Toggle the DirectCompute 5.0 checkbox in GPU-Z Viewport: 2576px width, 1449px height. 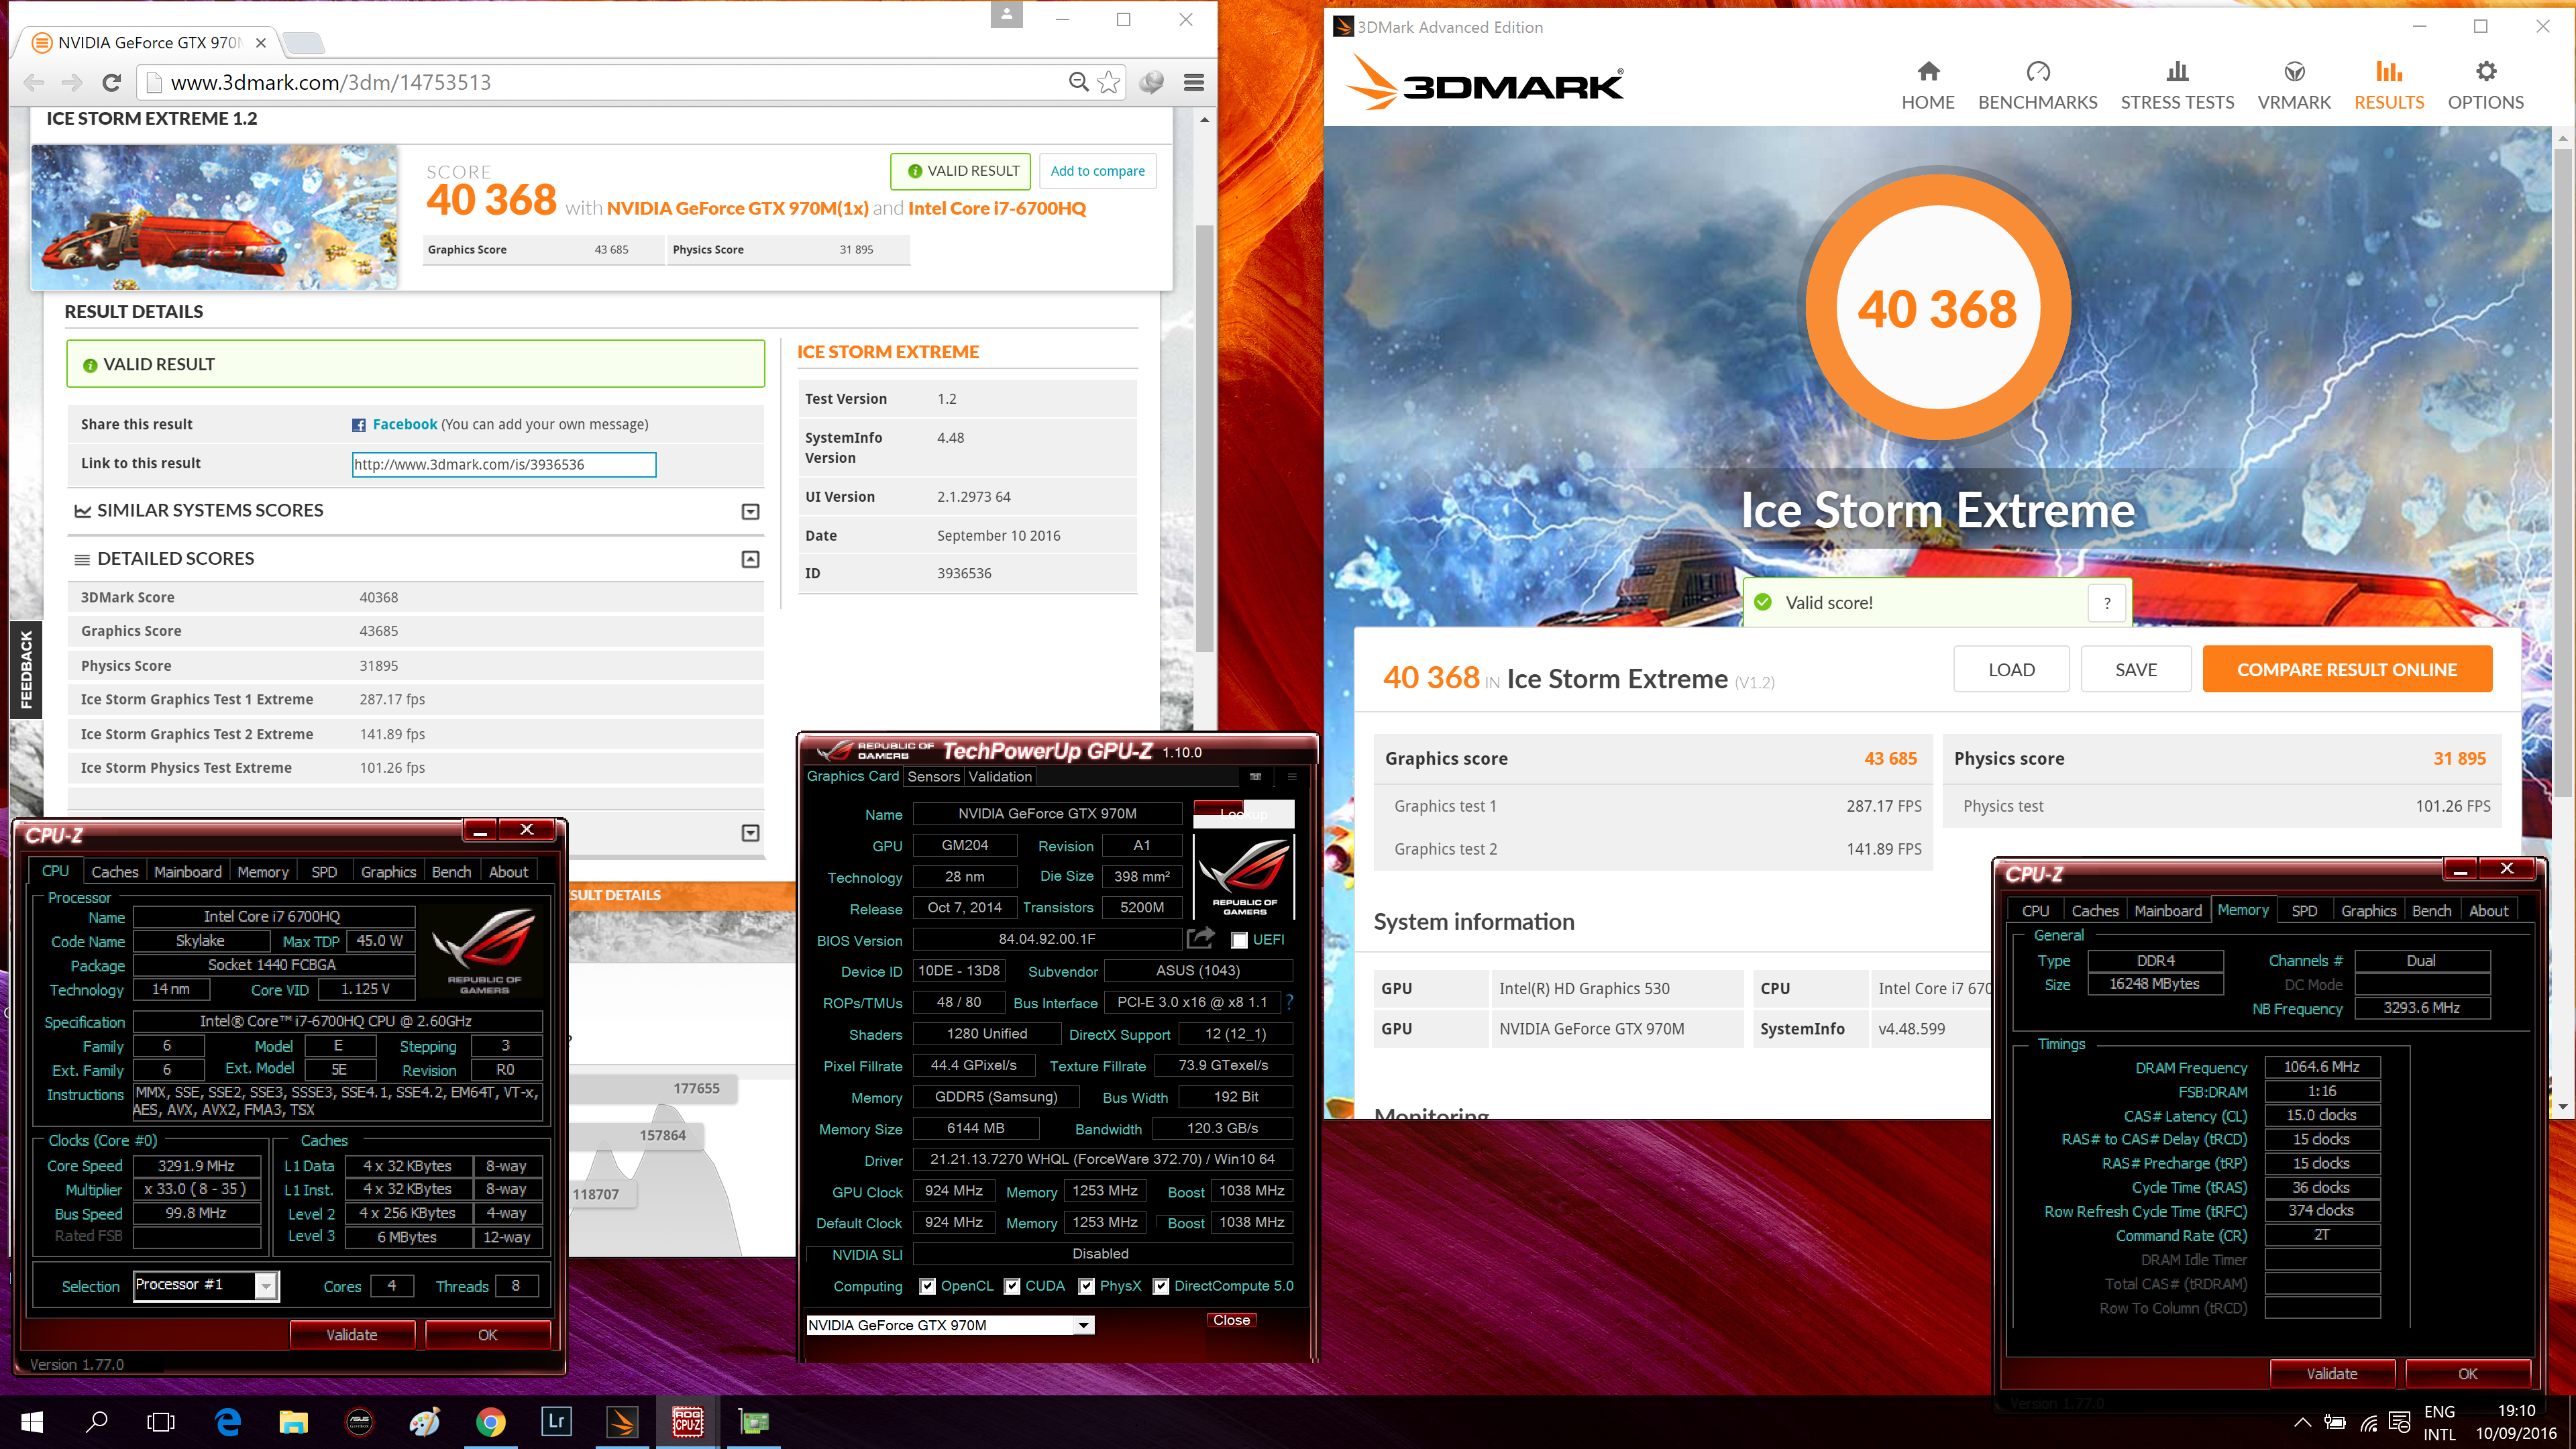click(1160, 1286)
